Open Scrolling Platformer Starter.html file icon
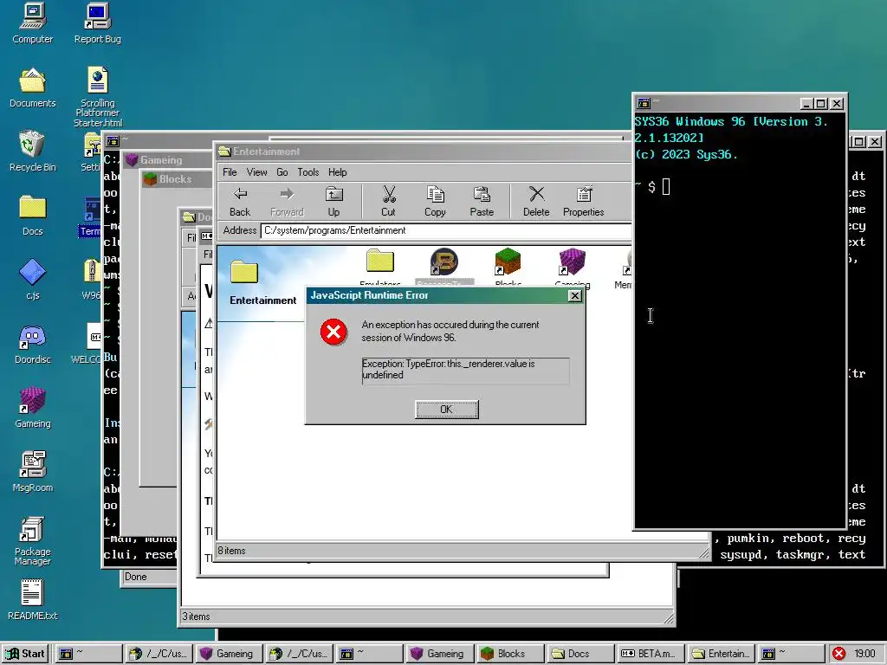The width and height of the screenshot is (887, 665). point(97,97)
